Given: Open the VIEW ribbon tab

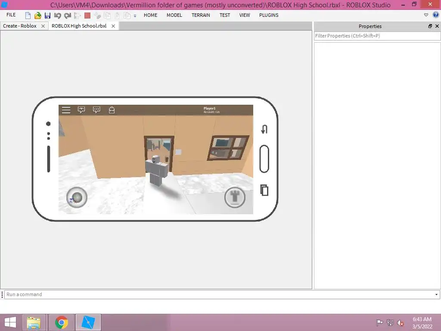Looking at the screenshot, I should tap(245, 15).
